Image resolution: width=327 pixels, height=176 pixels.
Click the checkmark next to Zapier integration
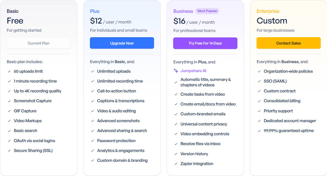pyautogui.click(x=176, y=164)
